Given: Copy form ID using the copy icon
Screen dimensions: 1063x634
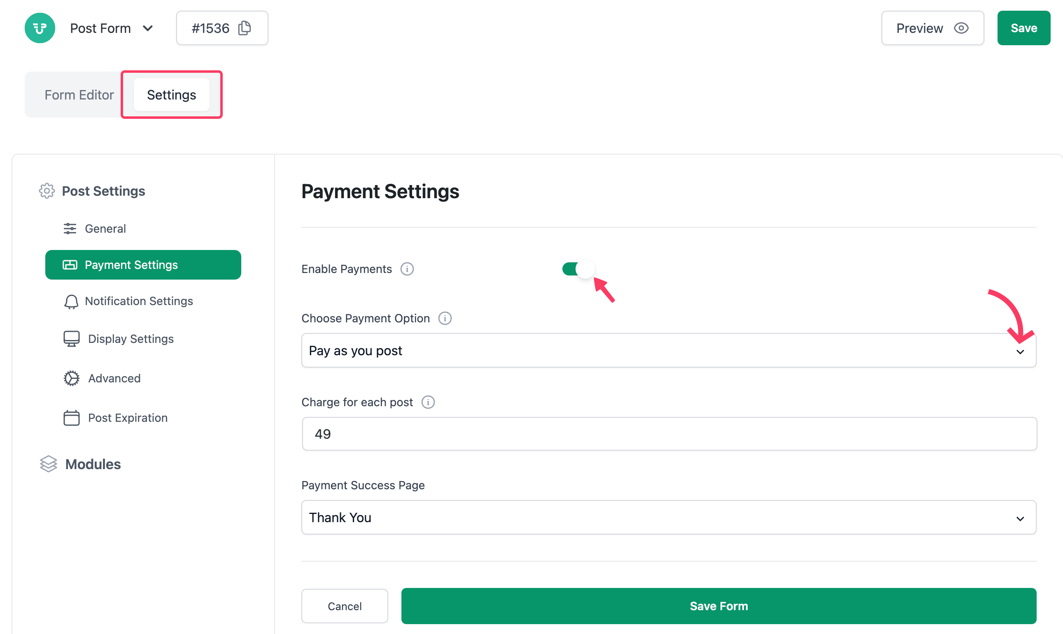Looking at the screenshot, I should (x=245, y=28).
